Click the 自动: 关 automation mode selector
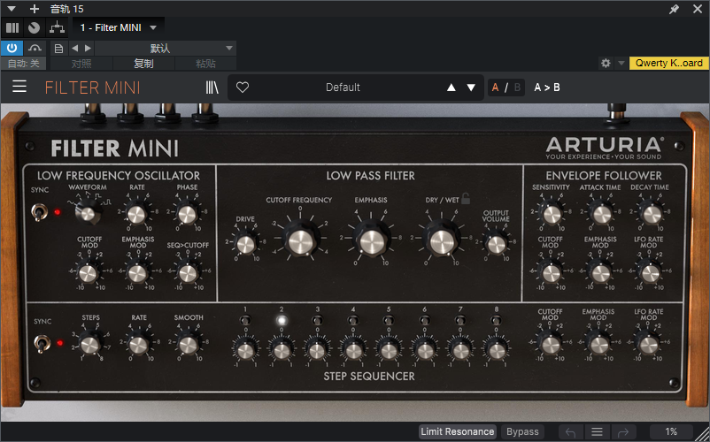Screen dimensions: 710x442 [x=23, y=64]
